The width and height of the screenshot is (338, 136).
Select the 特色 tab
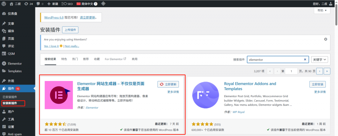[x=64, y=59]
